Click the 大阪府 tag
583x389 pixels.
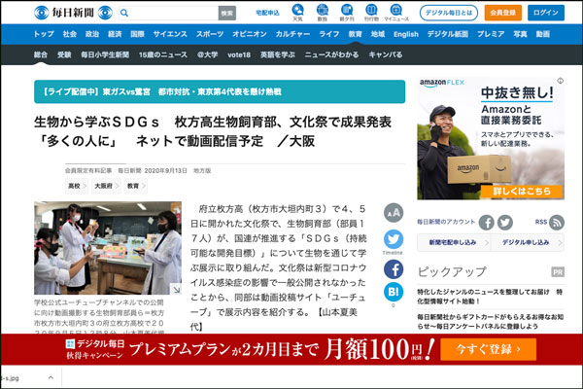(103, 185)
